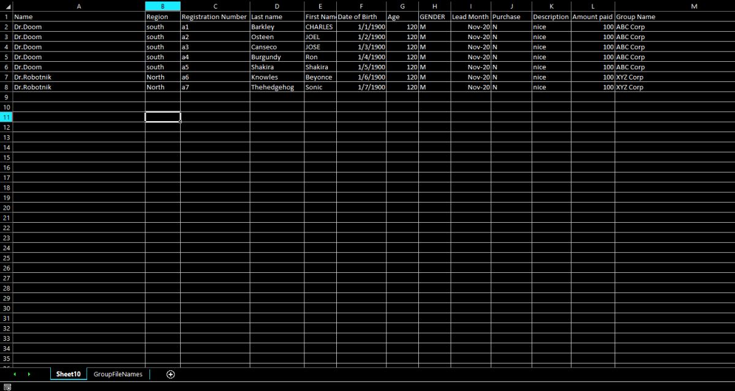Select the cell containing CHARLES
735x391 pixels.
coord(320,27)
